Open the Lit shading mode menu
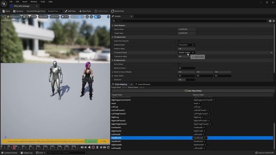Image resolution: width=276 pixels, height=155 pixels. pos(26,17)
